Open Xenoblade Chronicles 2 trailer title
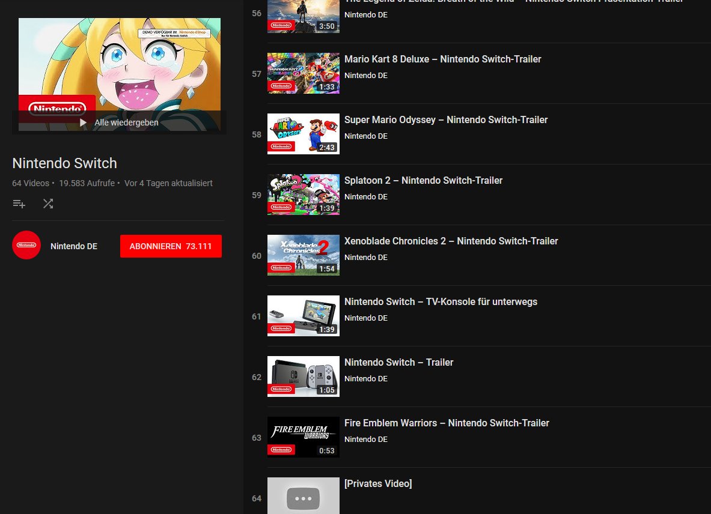This screenshot has width=711, height=514. 451,241
